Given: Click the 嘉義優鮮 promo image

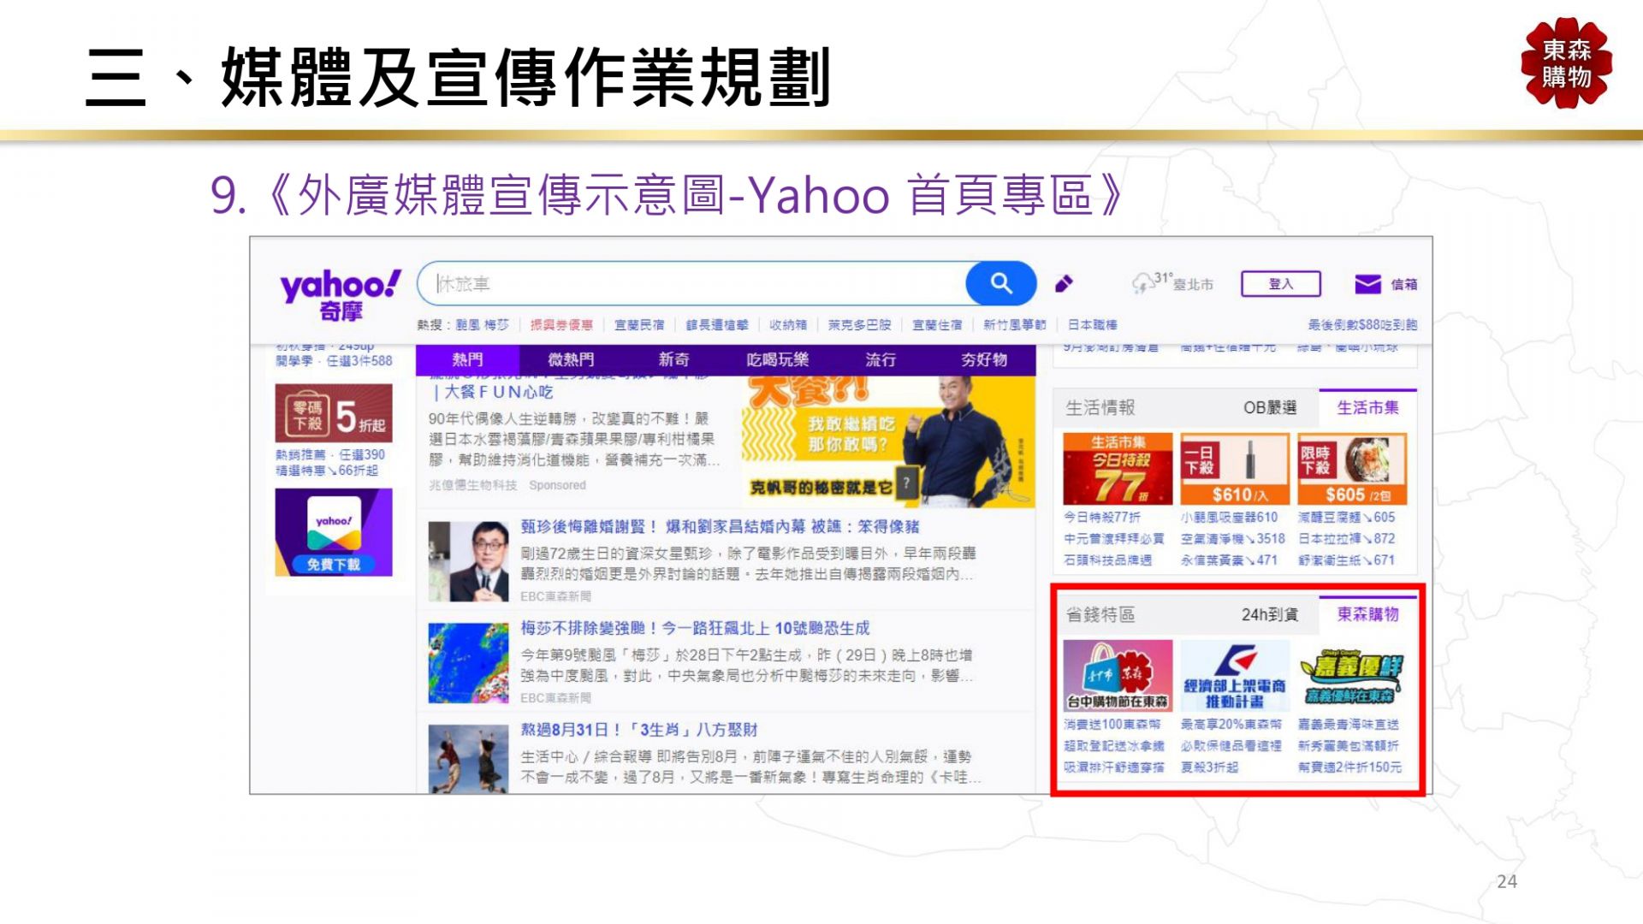Looking at the screenshot, I should point(1352,676).
